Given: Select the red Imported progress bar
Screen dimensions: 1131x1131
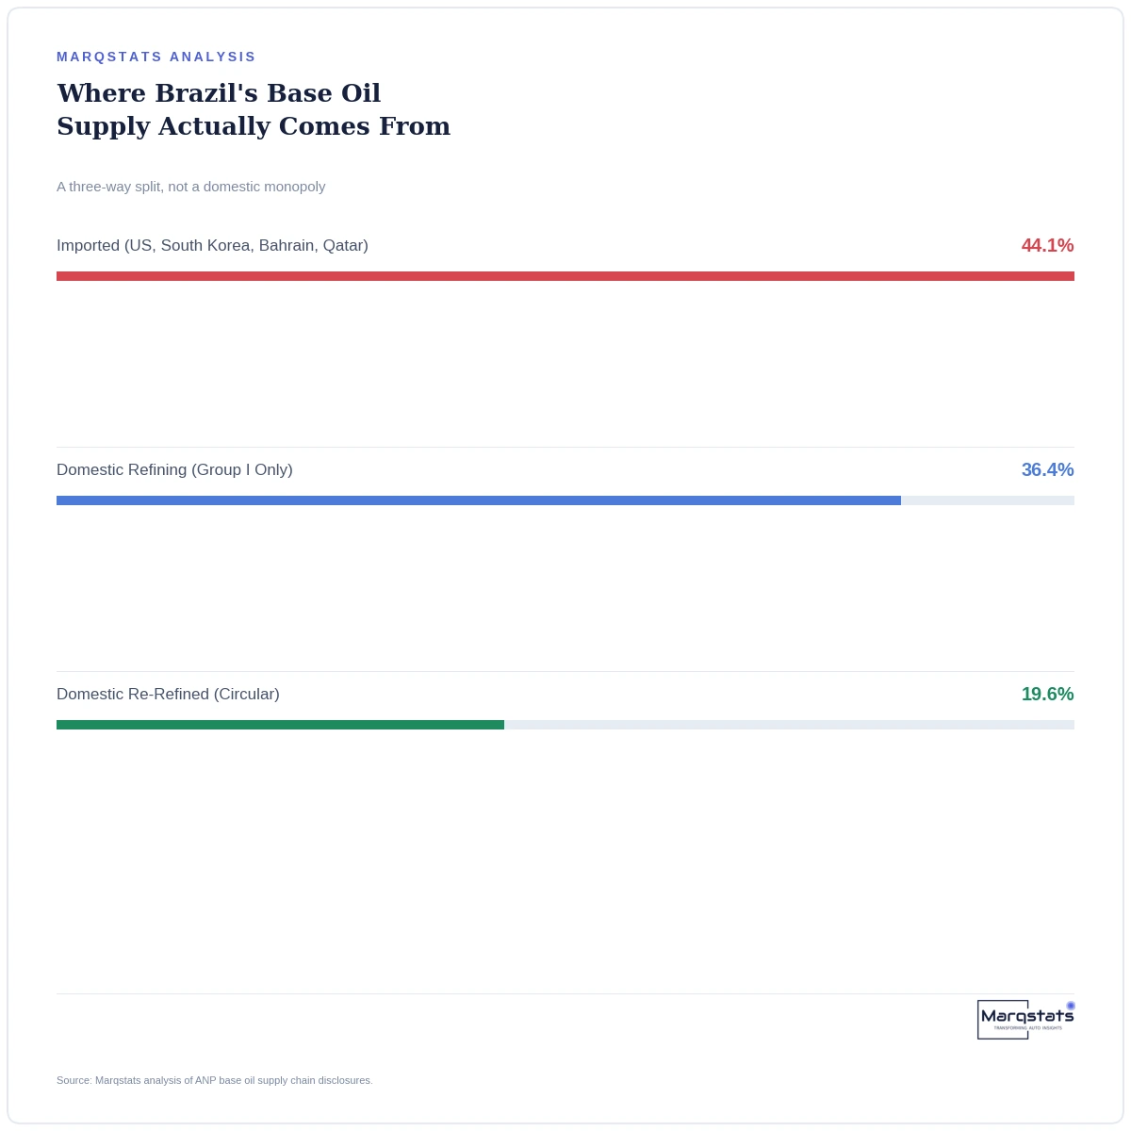Looking at the screenshot, I should 565,276.
